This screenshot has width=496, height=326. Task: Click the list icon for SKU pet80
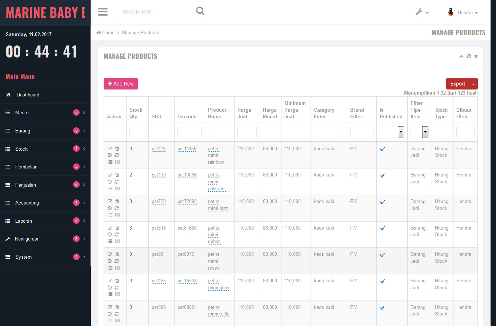[x=110, y=268]
